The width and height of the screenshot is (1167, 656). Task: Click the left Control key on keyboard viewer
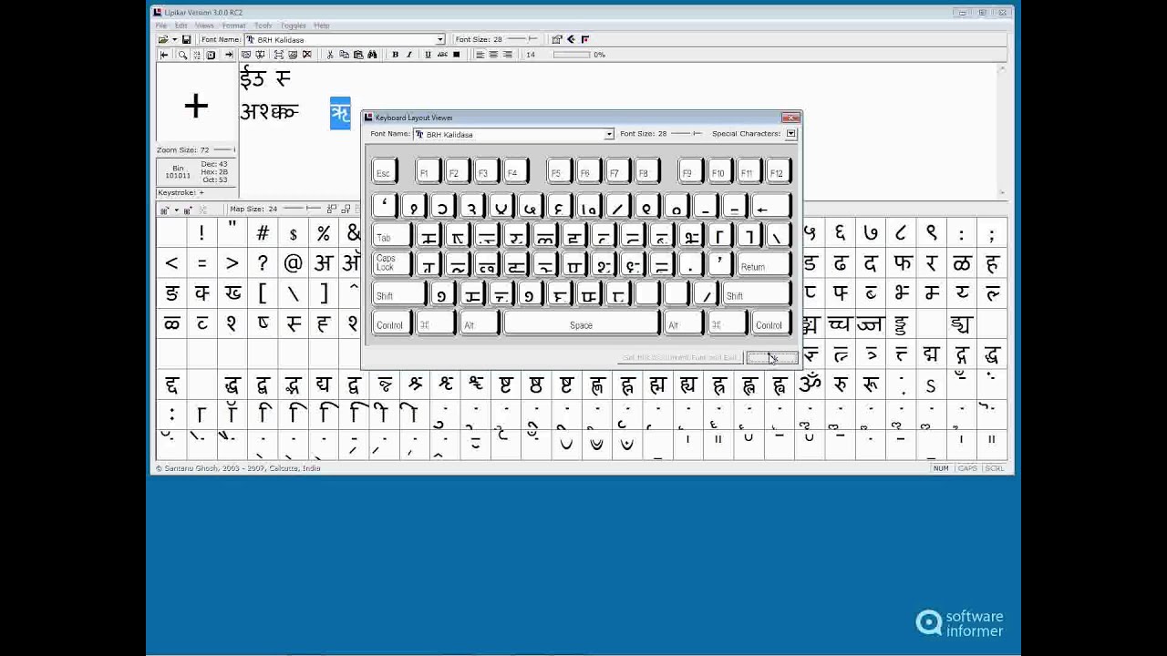pyautogui.click(x=390, y=324)
